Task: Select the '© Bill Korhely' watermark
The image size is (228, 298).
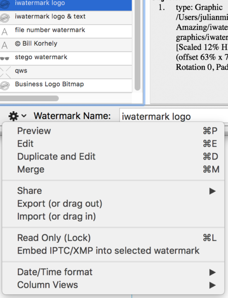Action: (x=66, y=45)
